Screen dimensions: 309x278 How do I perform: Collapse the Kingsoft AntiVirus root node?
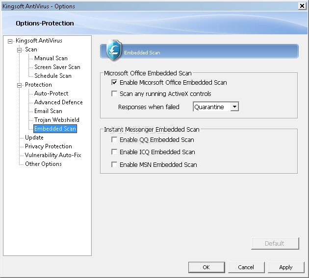(x=10, y=41)
